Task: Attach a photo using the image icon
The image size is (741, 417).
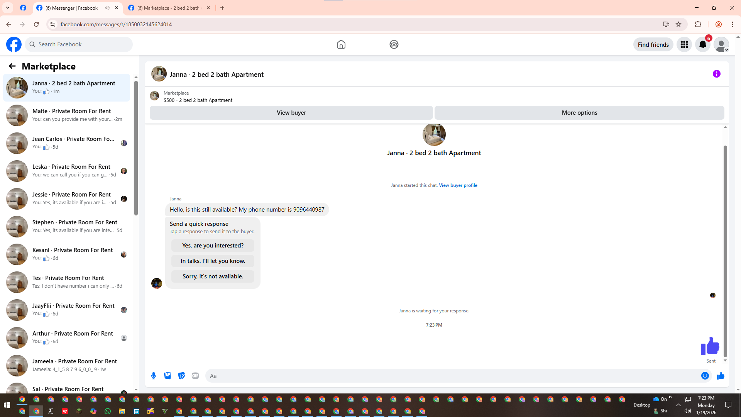Action: tap(167, 376)
